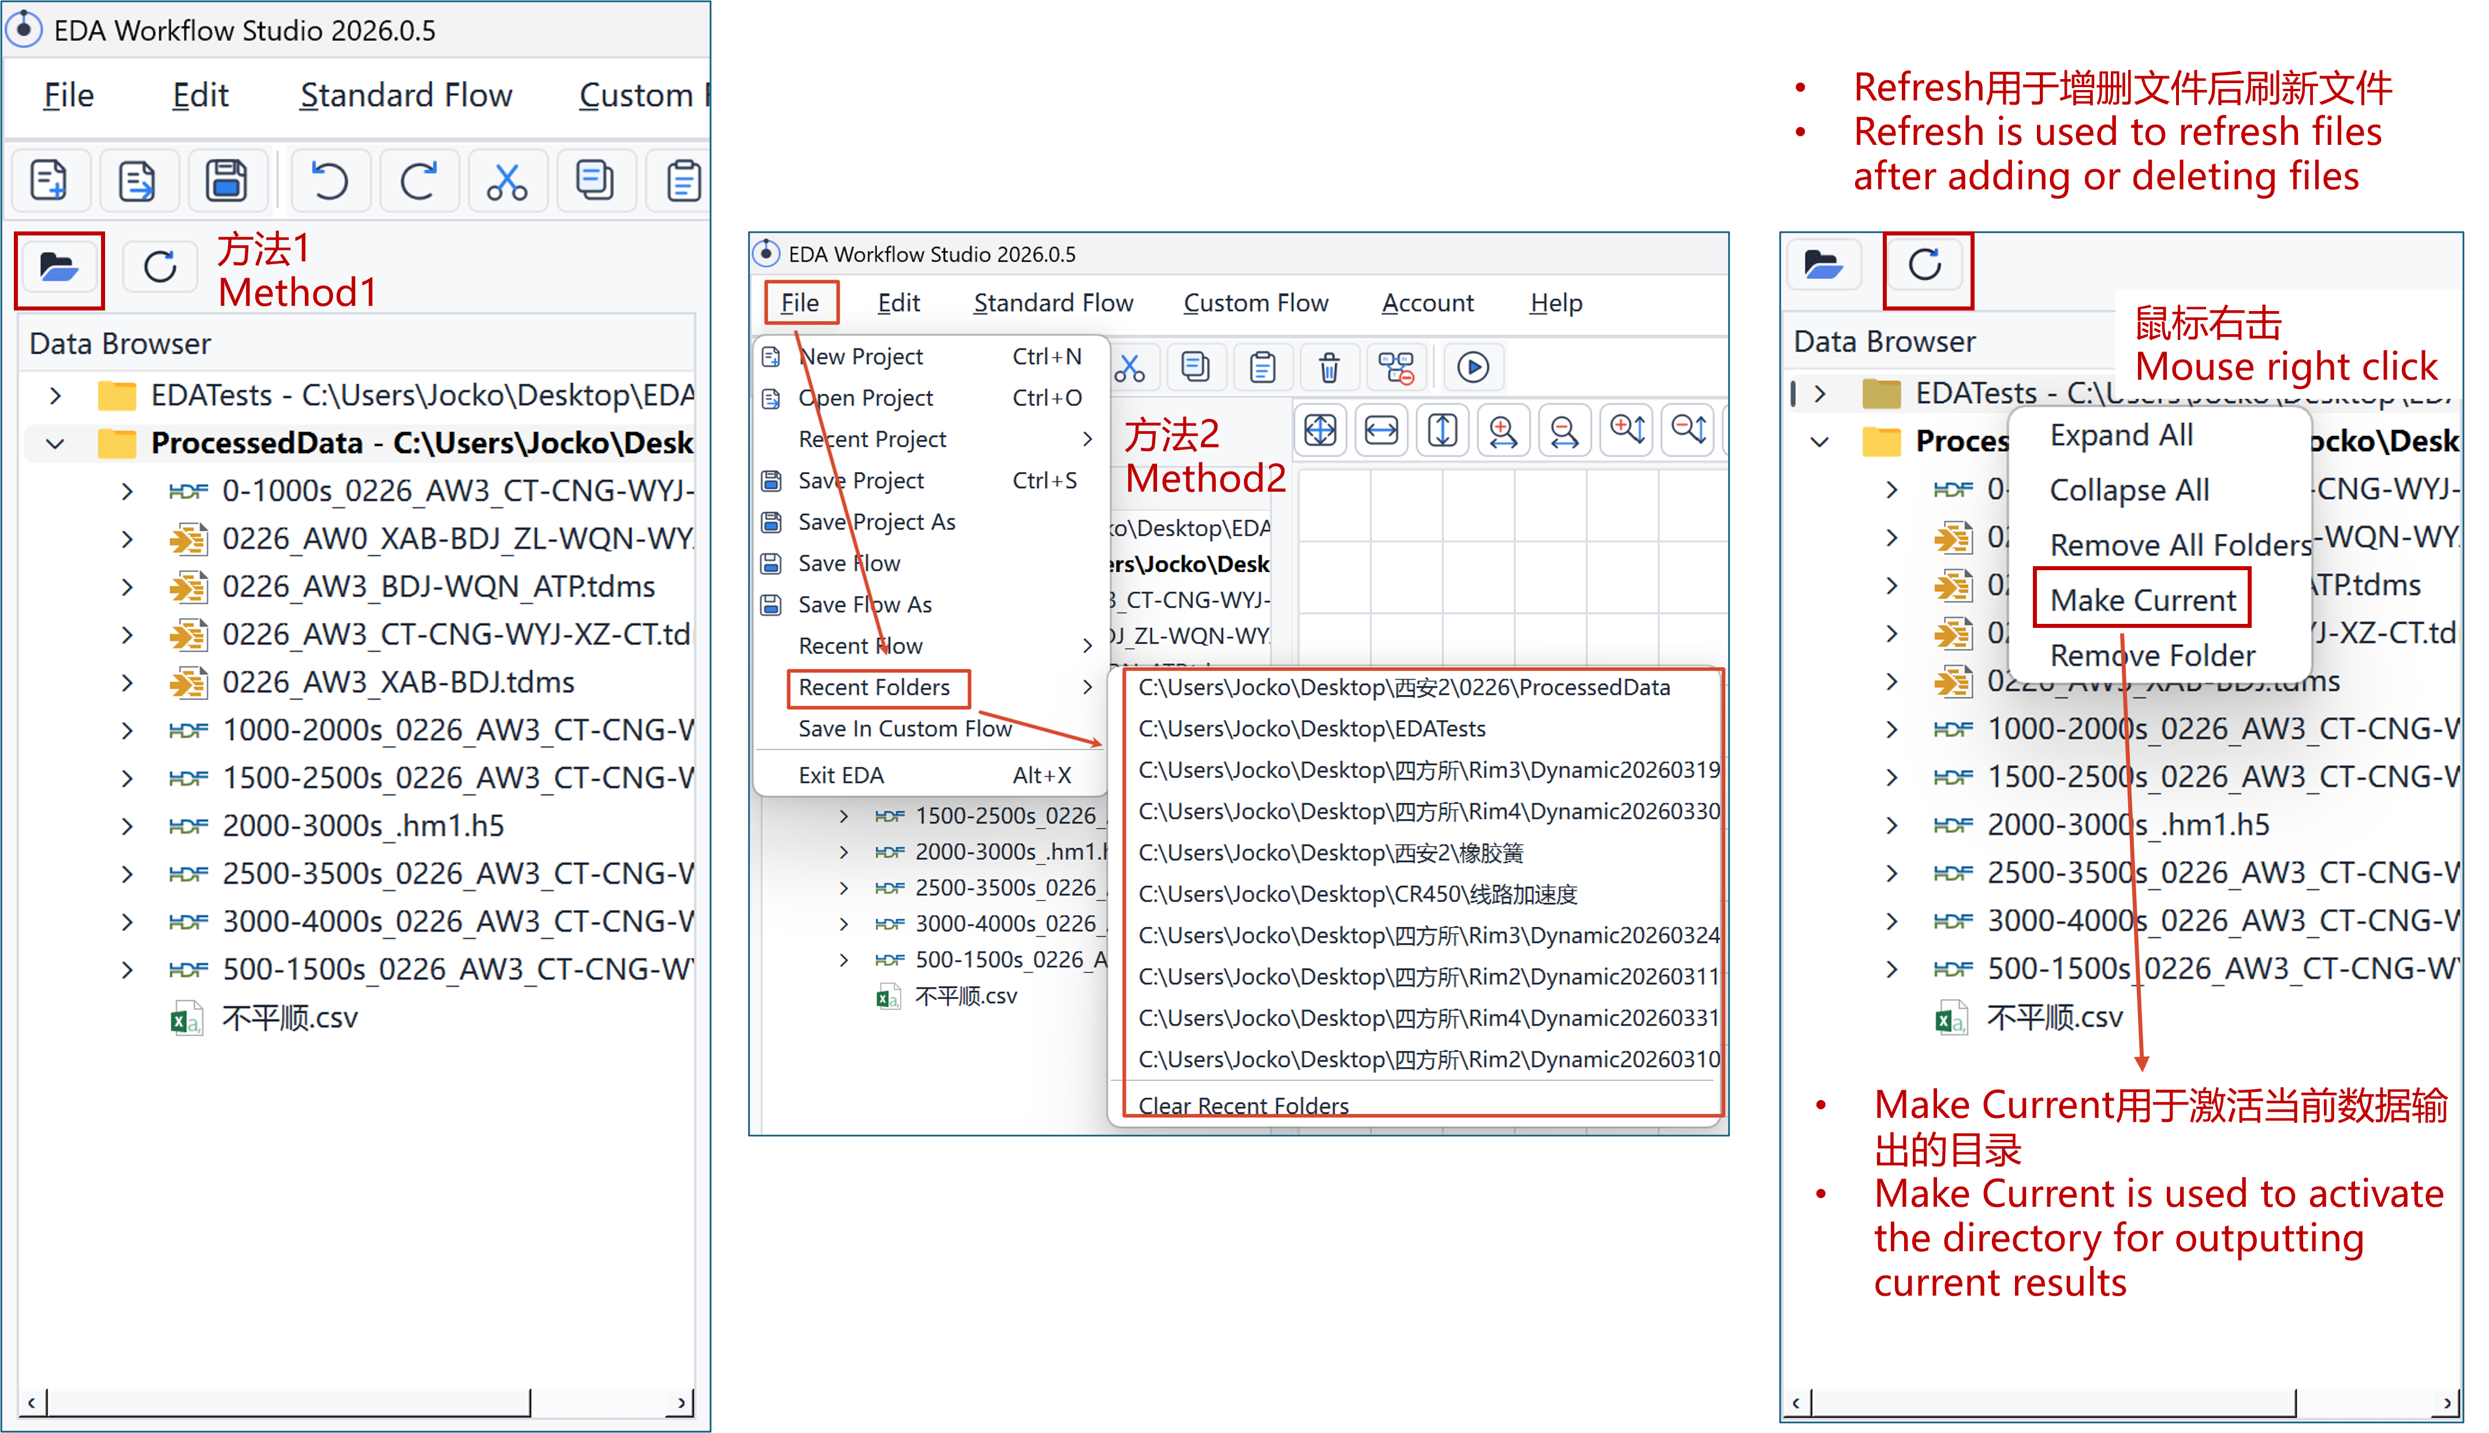Screen dimensions: 2489x1433
Task: Expand 2000-3000s_.hm1.h5 in right window
Action: pos(1891,826)
